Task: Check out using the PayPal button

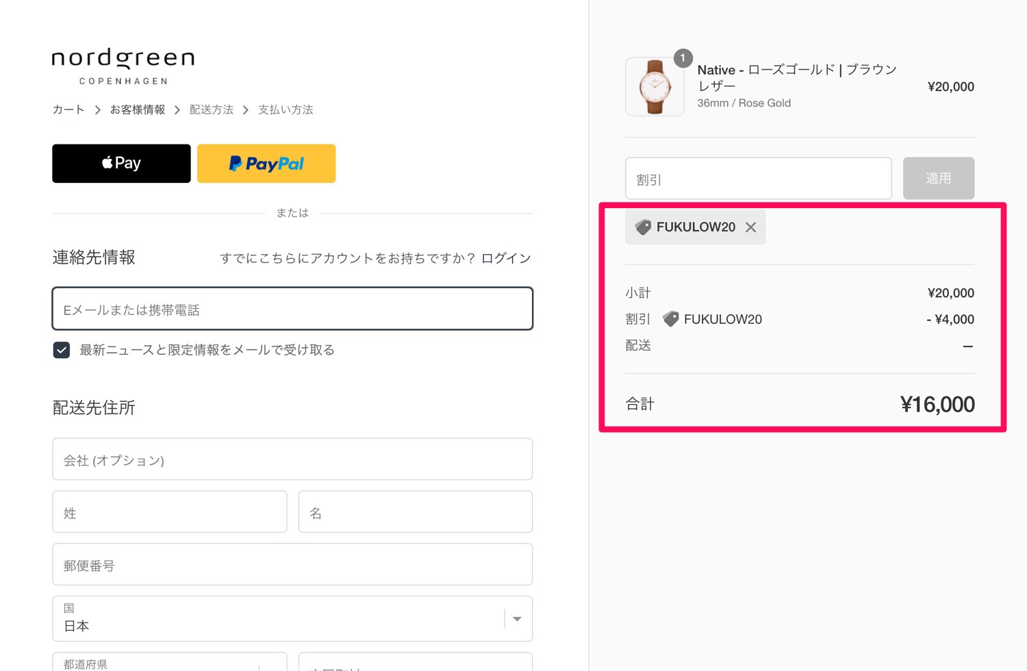Action: tap(266, 164)
